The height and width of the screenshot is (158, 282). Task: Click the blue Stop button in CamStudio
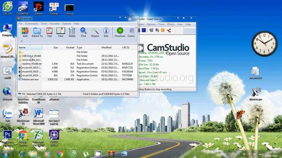[144, 30]
